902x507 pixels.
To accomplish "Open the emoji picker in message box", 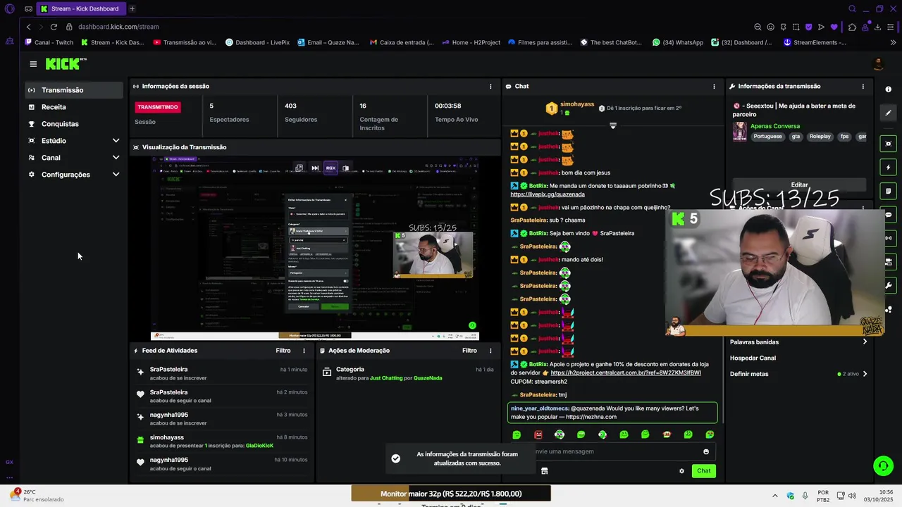I will click(706, 451).
